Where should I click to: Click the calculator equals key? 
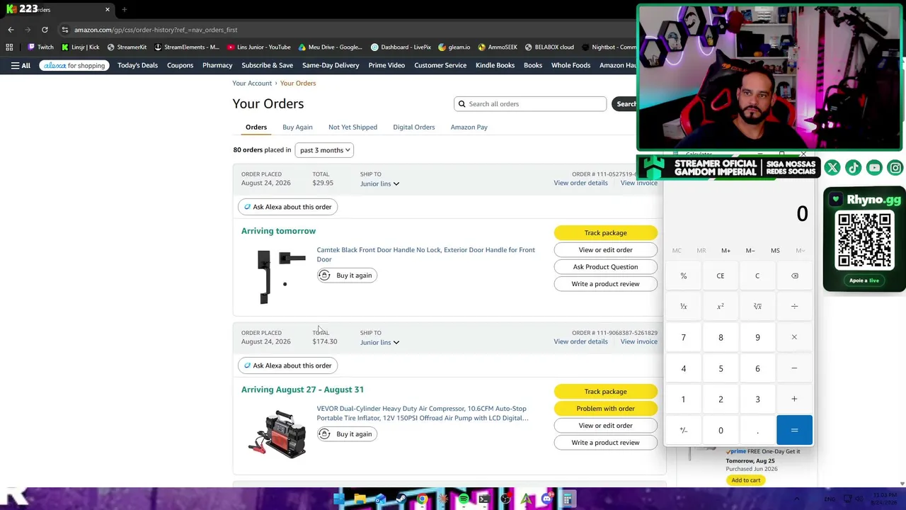pyautogui.click(x=794, y=430)
